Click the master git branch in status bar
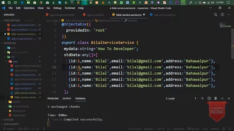This screenshot has height=131, width=234. coord(9,129)
